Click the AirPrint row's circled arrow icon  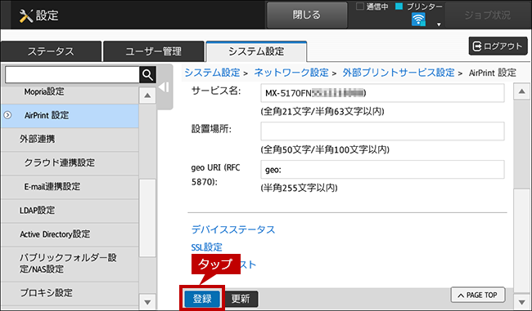click(x=7, y=115)
